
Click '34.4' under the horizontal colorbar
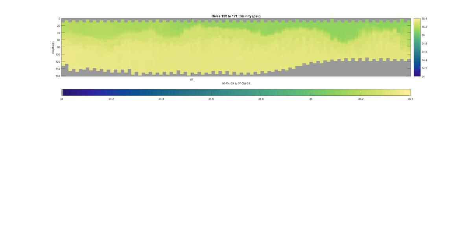tap(161, 99)
